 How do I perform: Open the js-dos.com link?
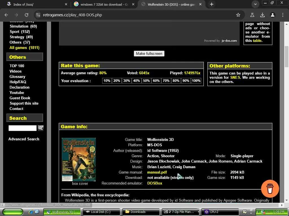coord(229,40)
